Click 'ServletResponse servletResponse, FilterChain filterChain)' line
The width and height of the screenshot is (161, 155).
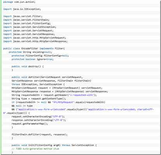coord(51,81)
